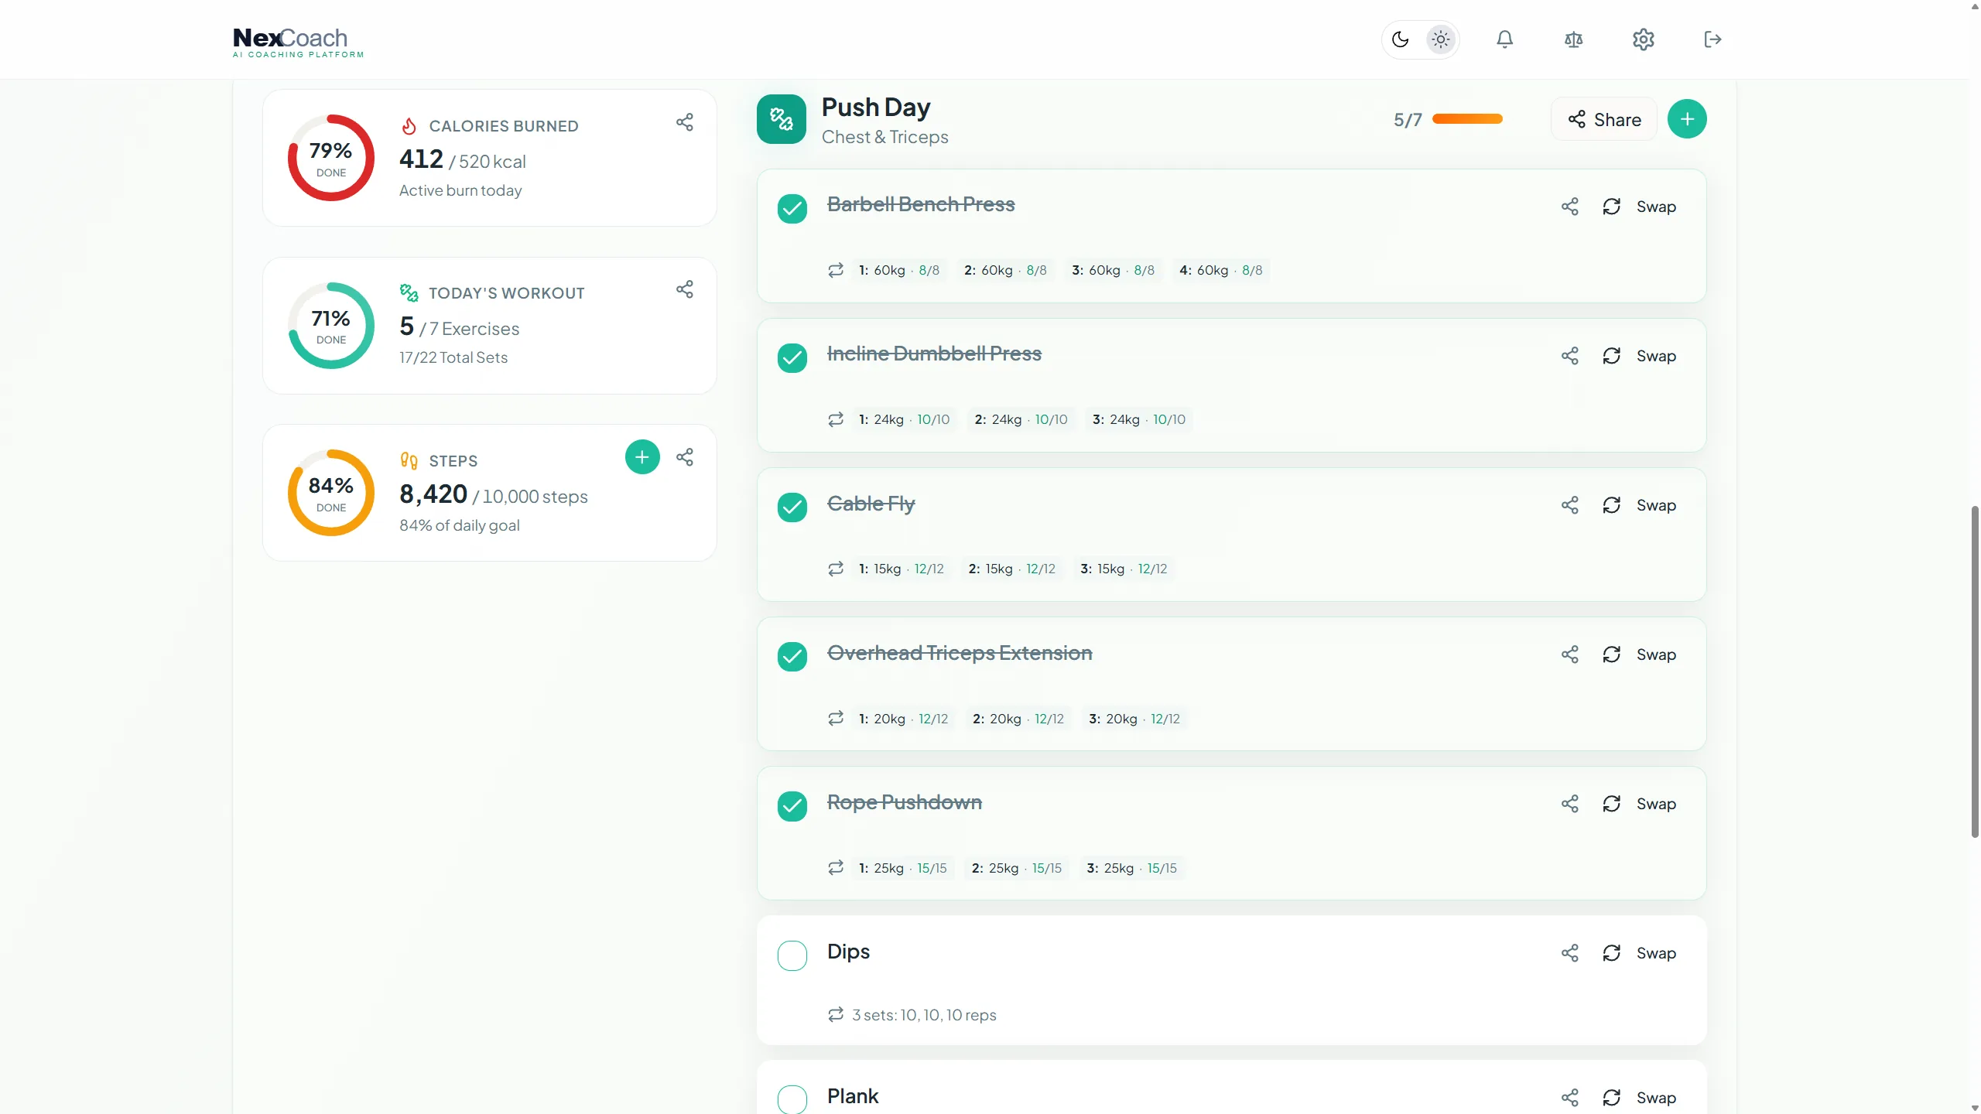Mark Plank as complete

click(792, 1099)
